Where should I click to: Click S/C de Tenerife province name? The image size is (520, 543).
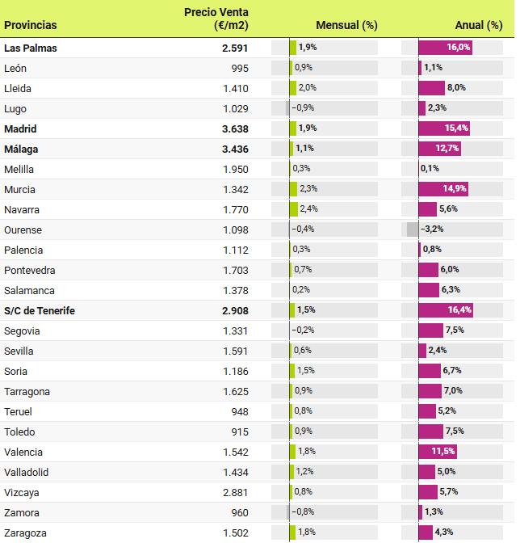[x=40, y=310]
